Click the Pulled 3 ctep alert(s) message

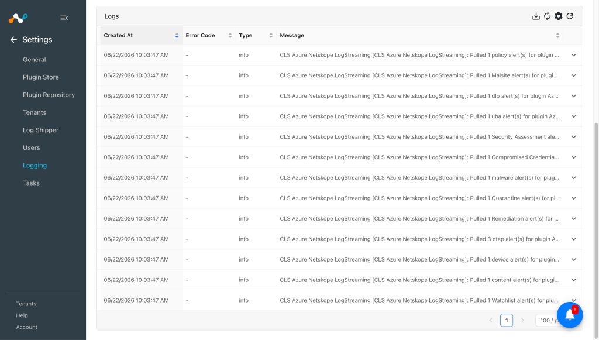(x=420, y=239)
